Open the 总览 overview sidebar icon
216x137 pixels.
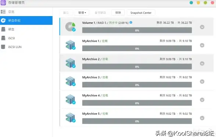click(3, 12)
